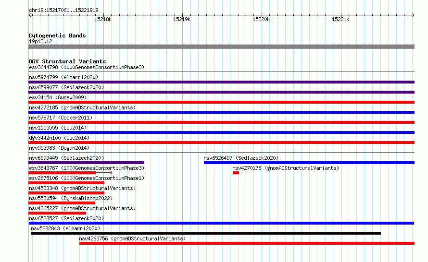This screenshot has height=262, width=428.
Task: Click the nsv578717 (Cooper2011) label
Action: click(61, 118)
